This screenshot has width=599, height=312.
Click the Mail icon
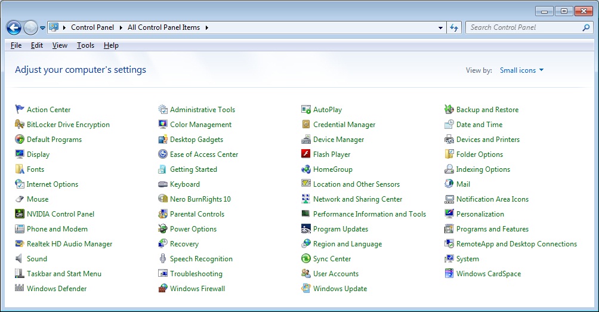click(x=449, y=184)
